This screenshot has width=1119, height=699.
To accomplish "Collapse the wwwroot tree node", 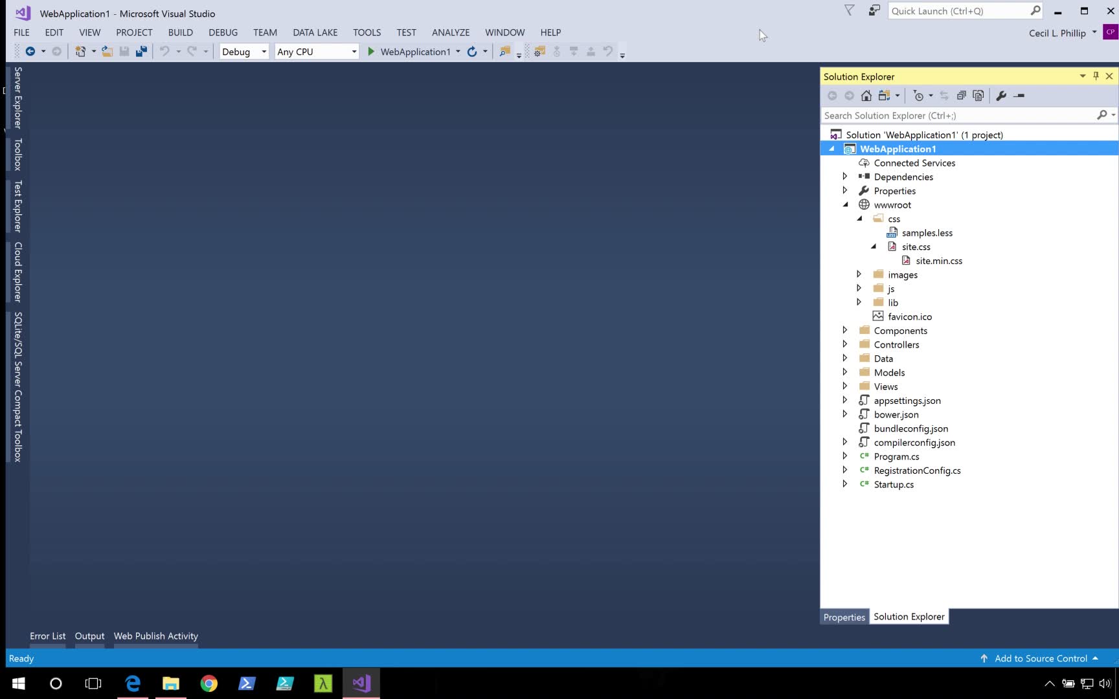I will (845, 205).
